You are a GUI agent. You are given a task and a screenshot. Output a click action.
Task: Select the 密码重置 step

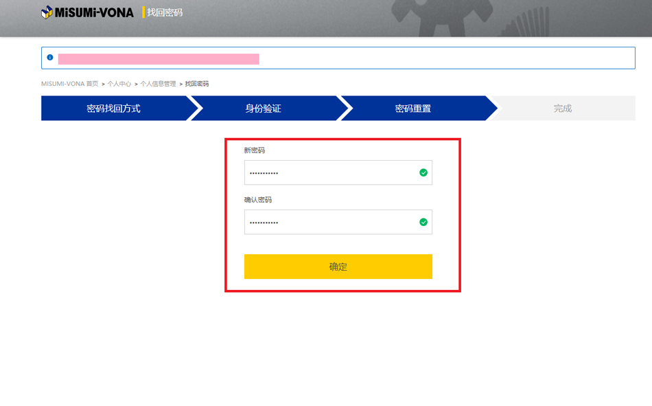(x=413, y=109)
